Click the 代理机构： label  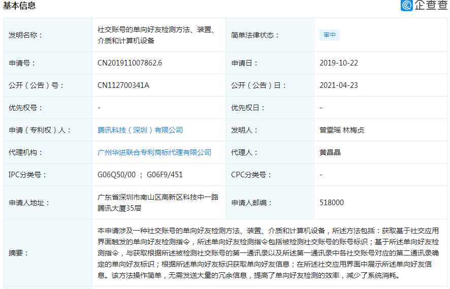point(26,152)
